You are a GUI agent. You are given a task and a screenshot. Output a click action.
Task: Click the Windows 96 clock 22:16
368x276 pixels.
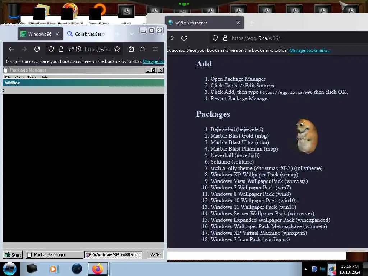[155, 255]
